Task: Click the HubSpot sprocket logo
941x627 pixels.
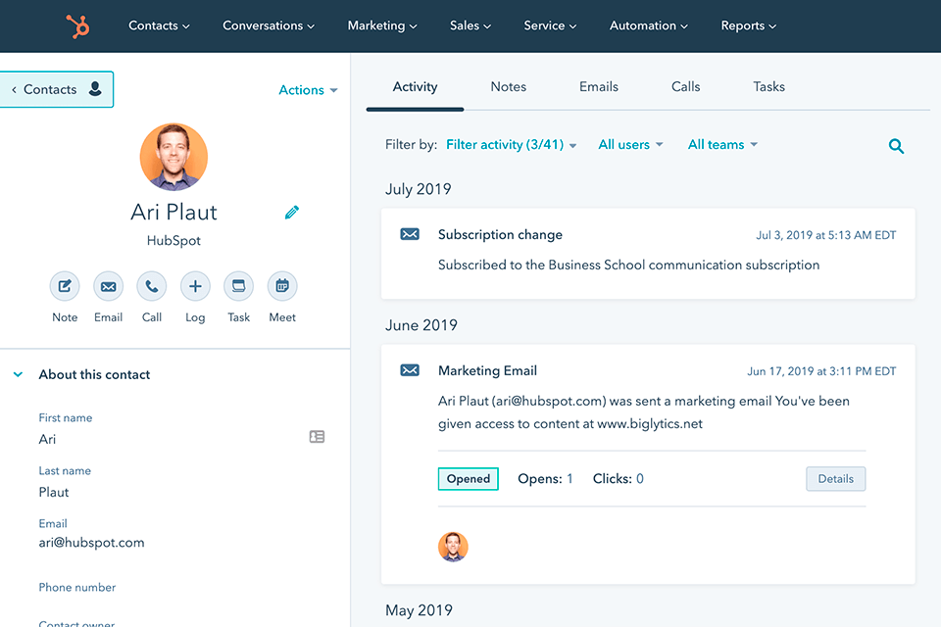Action: click(x=78, y=26)
